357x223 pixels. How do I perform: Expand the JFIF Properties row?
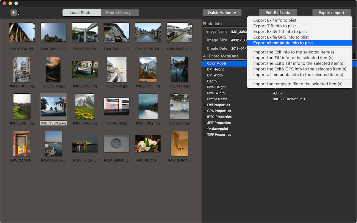pos(205,123)
